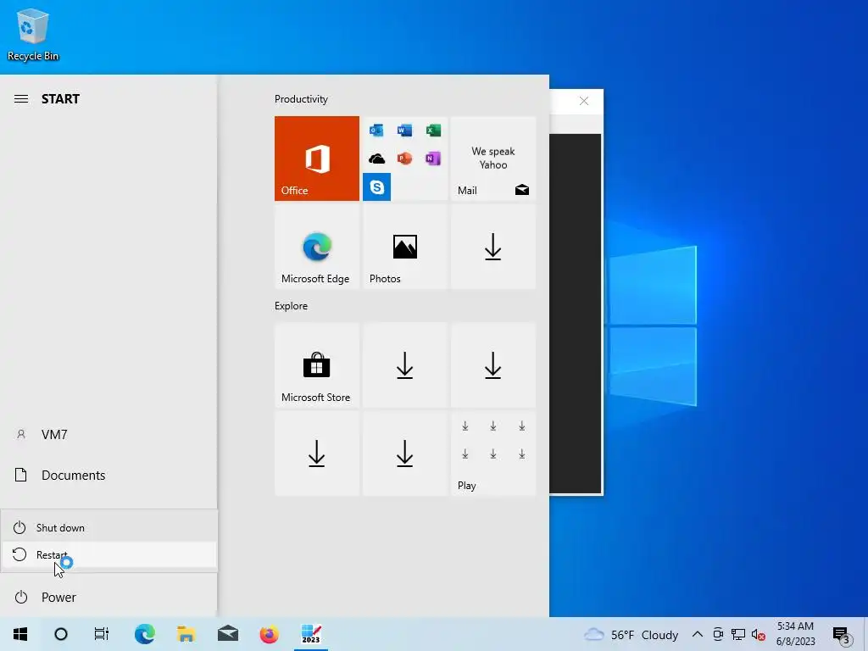Screen dimensions: 868x651
Task: Open Excel from the Office apps folder
Action: point(433,131)
